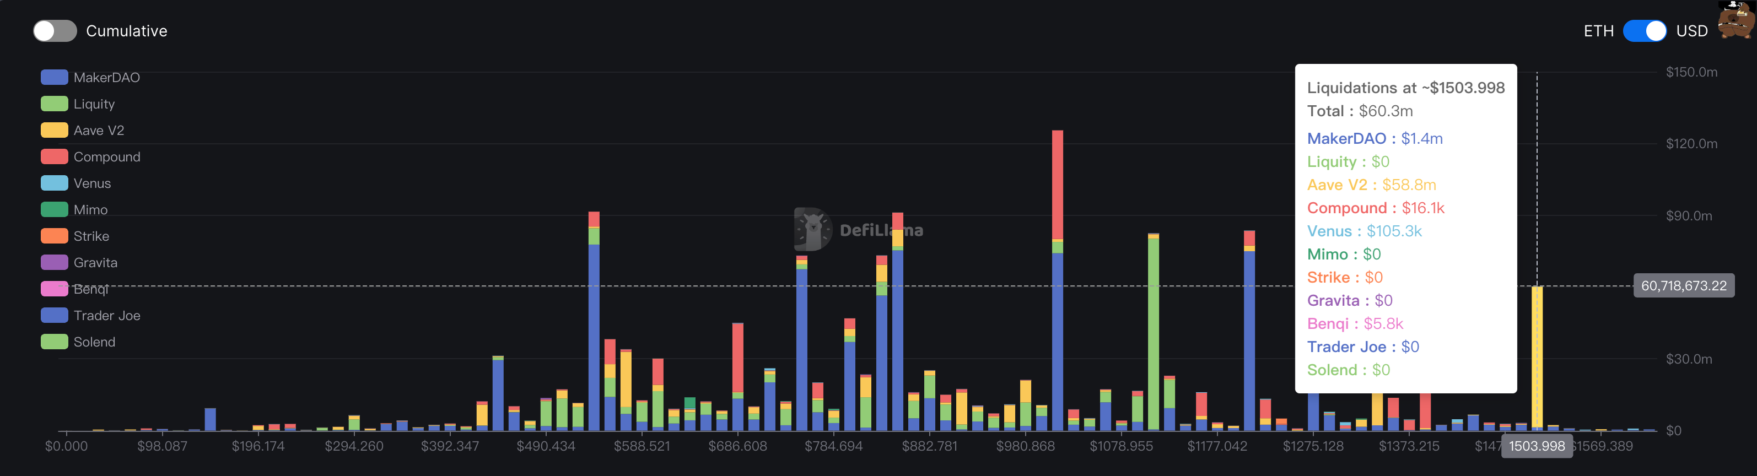Click the 'Venus : $105.3k' tooltip line
This screenshot has width=1757, height=476.
pyautogui.click(x=1364, y=231)
